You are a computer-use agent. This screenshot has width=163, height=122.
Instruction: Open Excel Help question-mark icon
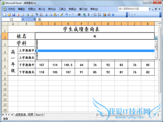[x=113, y=15]
